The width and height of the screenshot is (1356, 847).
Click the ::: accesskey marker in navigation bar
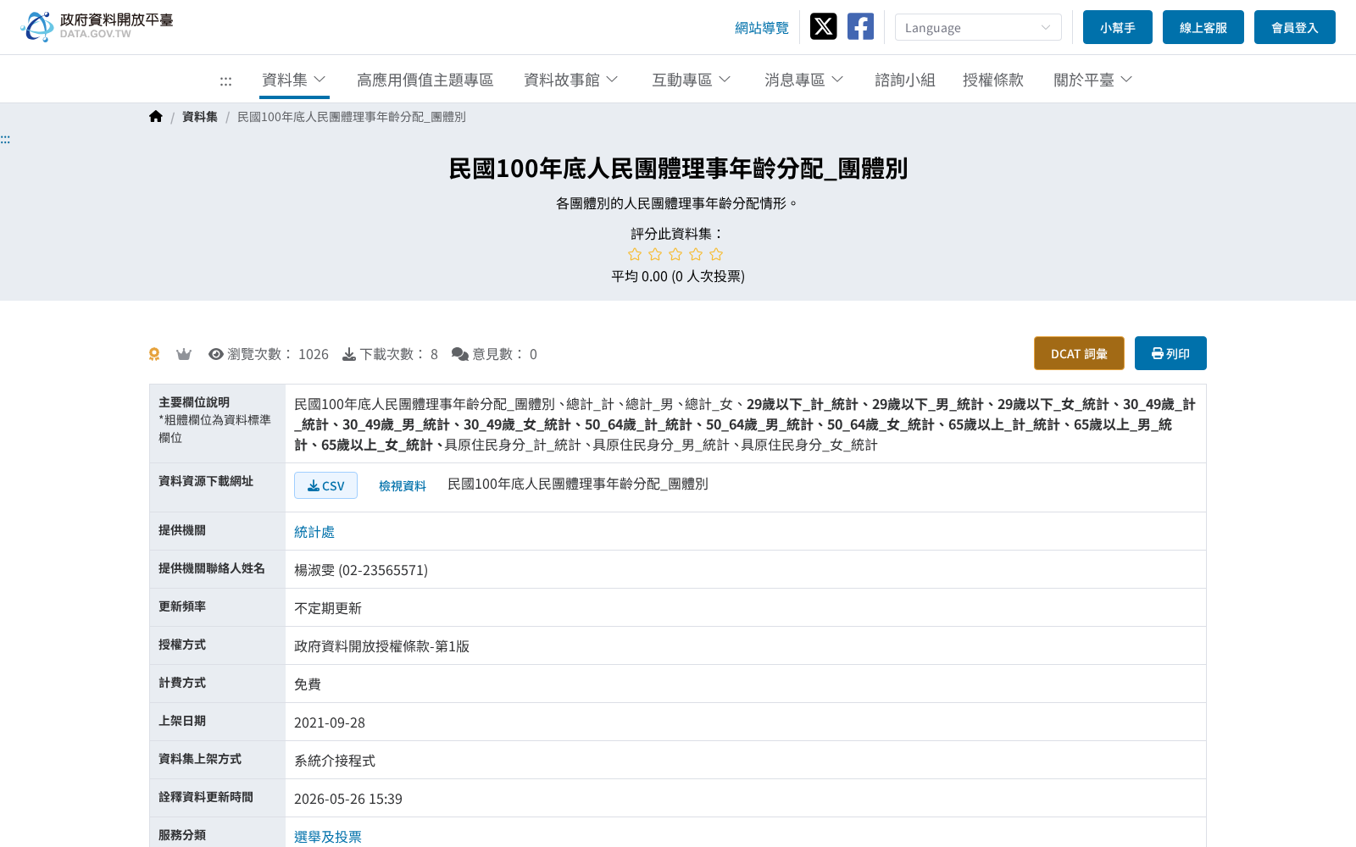tap(225, 81)
